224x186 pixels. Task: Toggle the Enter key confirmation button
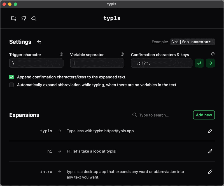199,63
